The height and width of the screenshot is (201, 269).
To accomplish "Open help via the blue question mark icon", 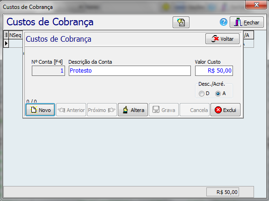I will click(x=223, y=22).
